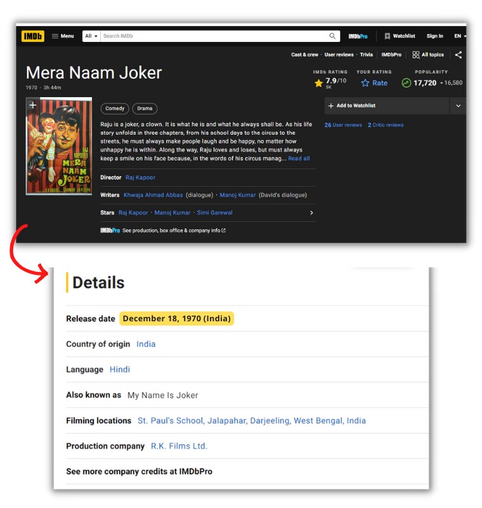The image size is (482, 508).
Task: Click the Rate star icon
Action: (365, 83)
